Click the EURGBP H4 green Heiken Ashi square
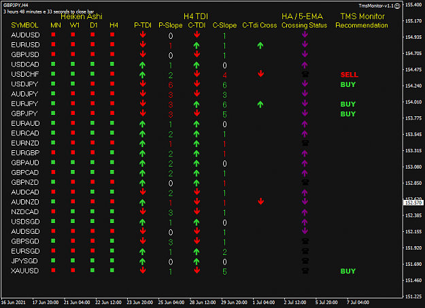 112,152
